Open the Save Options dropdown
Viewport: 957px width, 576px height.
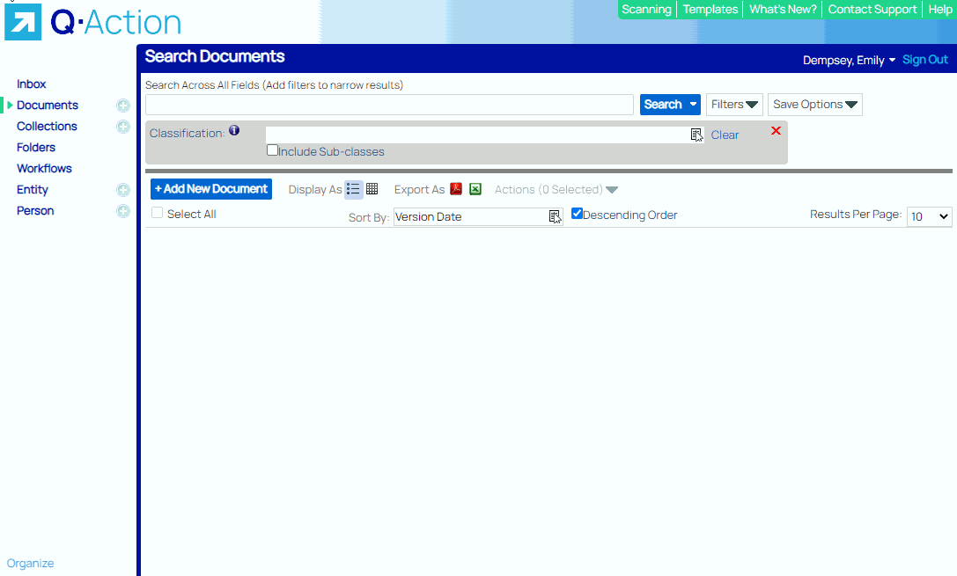[x=814, y=105]
